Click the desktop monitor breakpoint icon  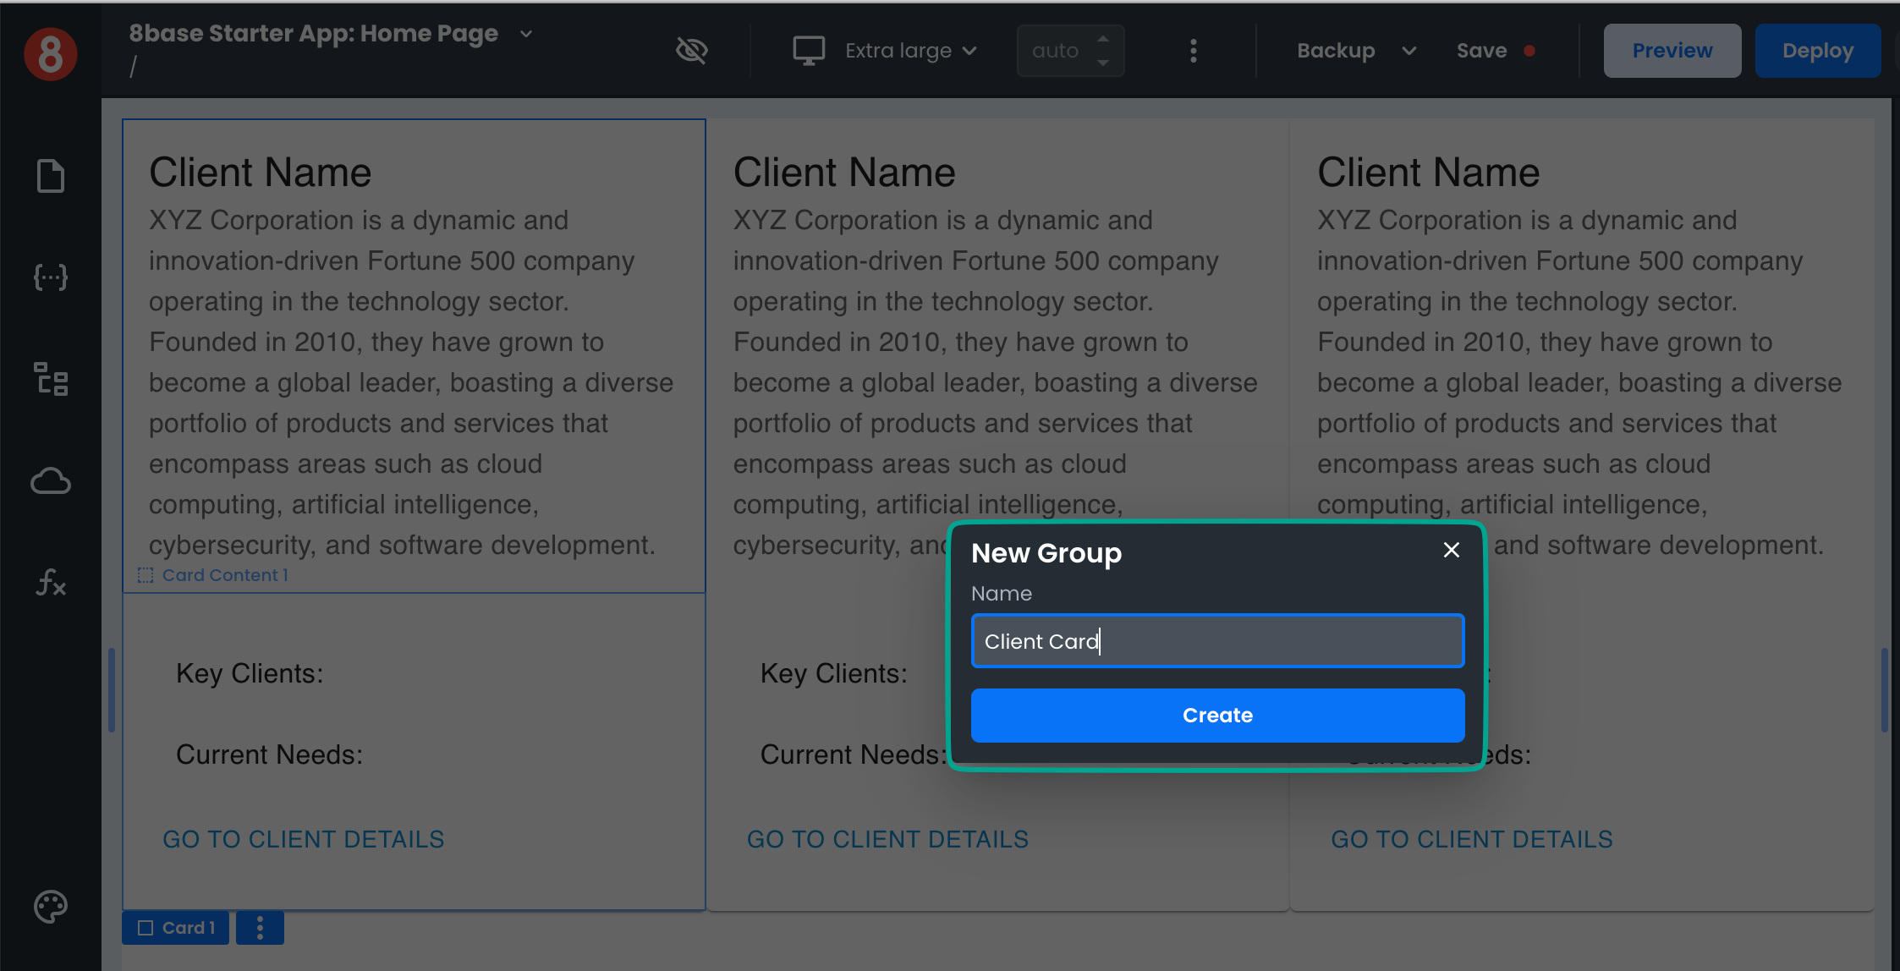click(x=808, y=51)
